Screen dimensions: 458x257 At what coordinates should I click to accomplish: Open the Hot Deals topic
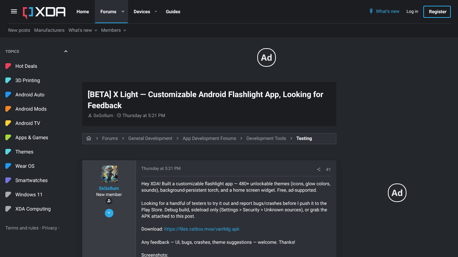26,66
